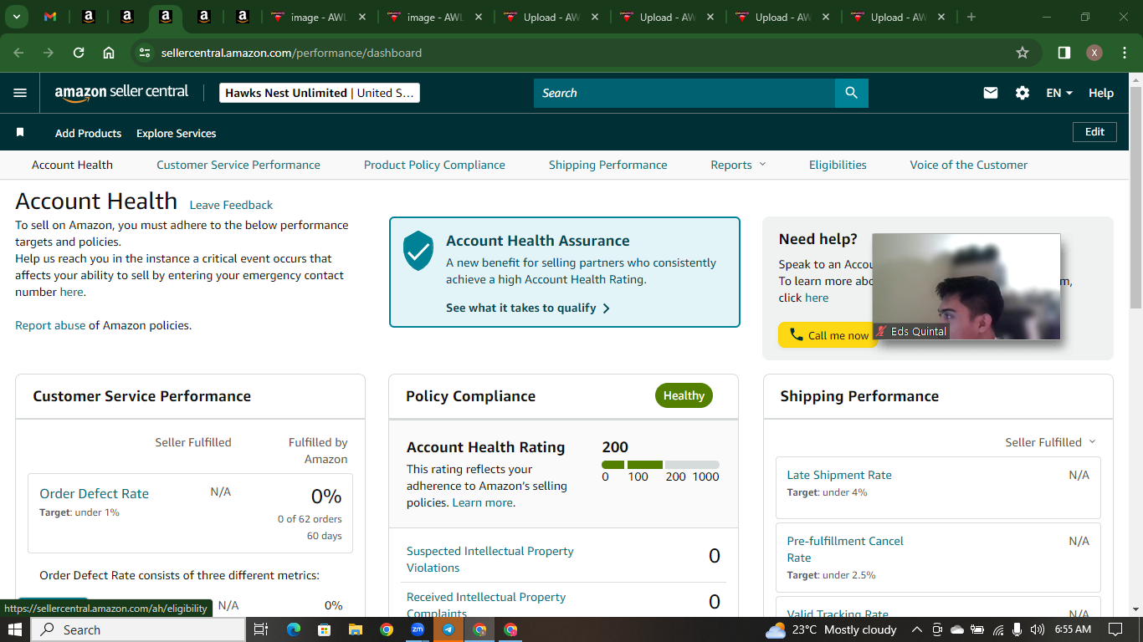Open the Seller Fulfilled dropdown in Shipping Performance

click(1050, 442)
